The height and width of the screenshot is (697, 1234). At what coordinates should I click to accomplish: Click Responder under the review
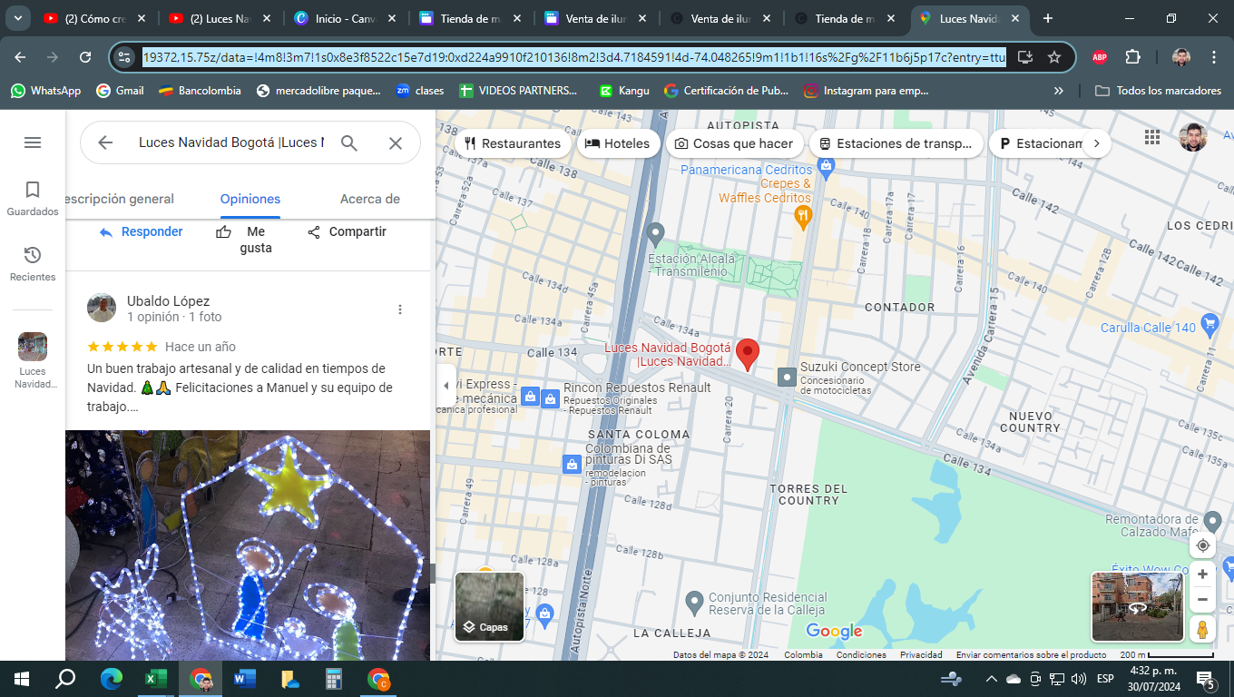(142, 232)
